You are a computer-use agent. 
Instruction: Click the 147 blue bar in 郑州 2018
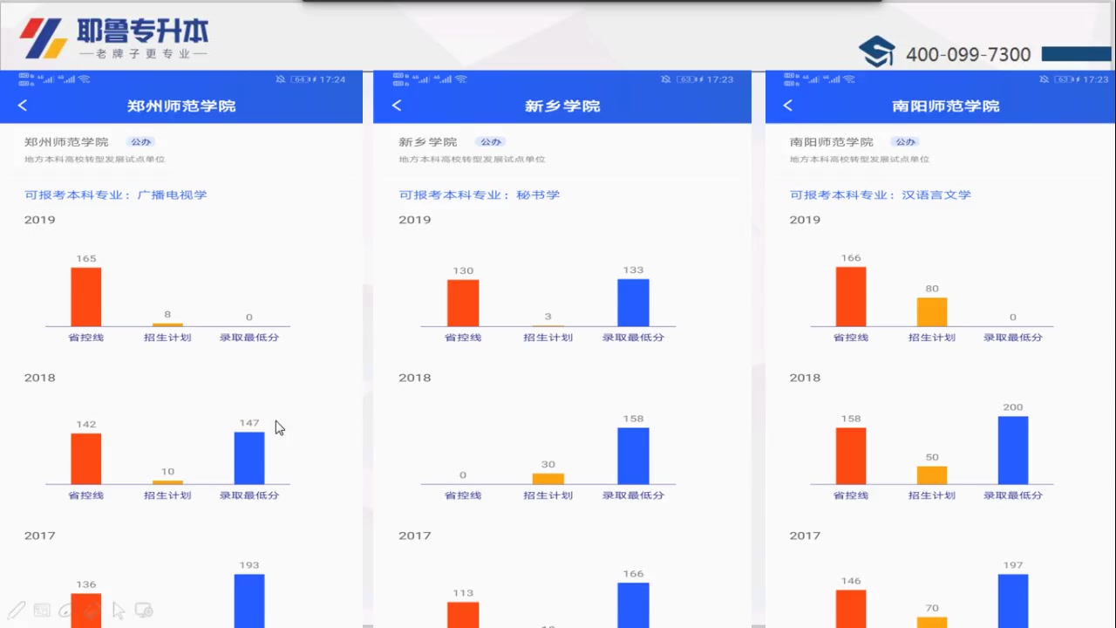click(x=249, y=458)
